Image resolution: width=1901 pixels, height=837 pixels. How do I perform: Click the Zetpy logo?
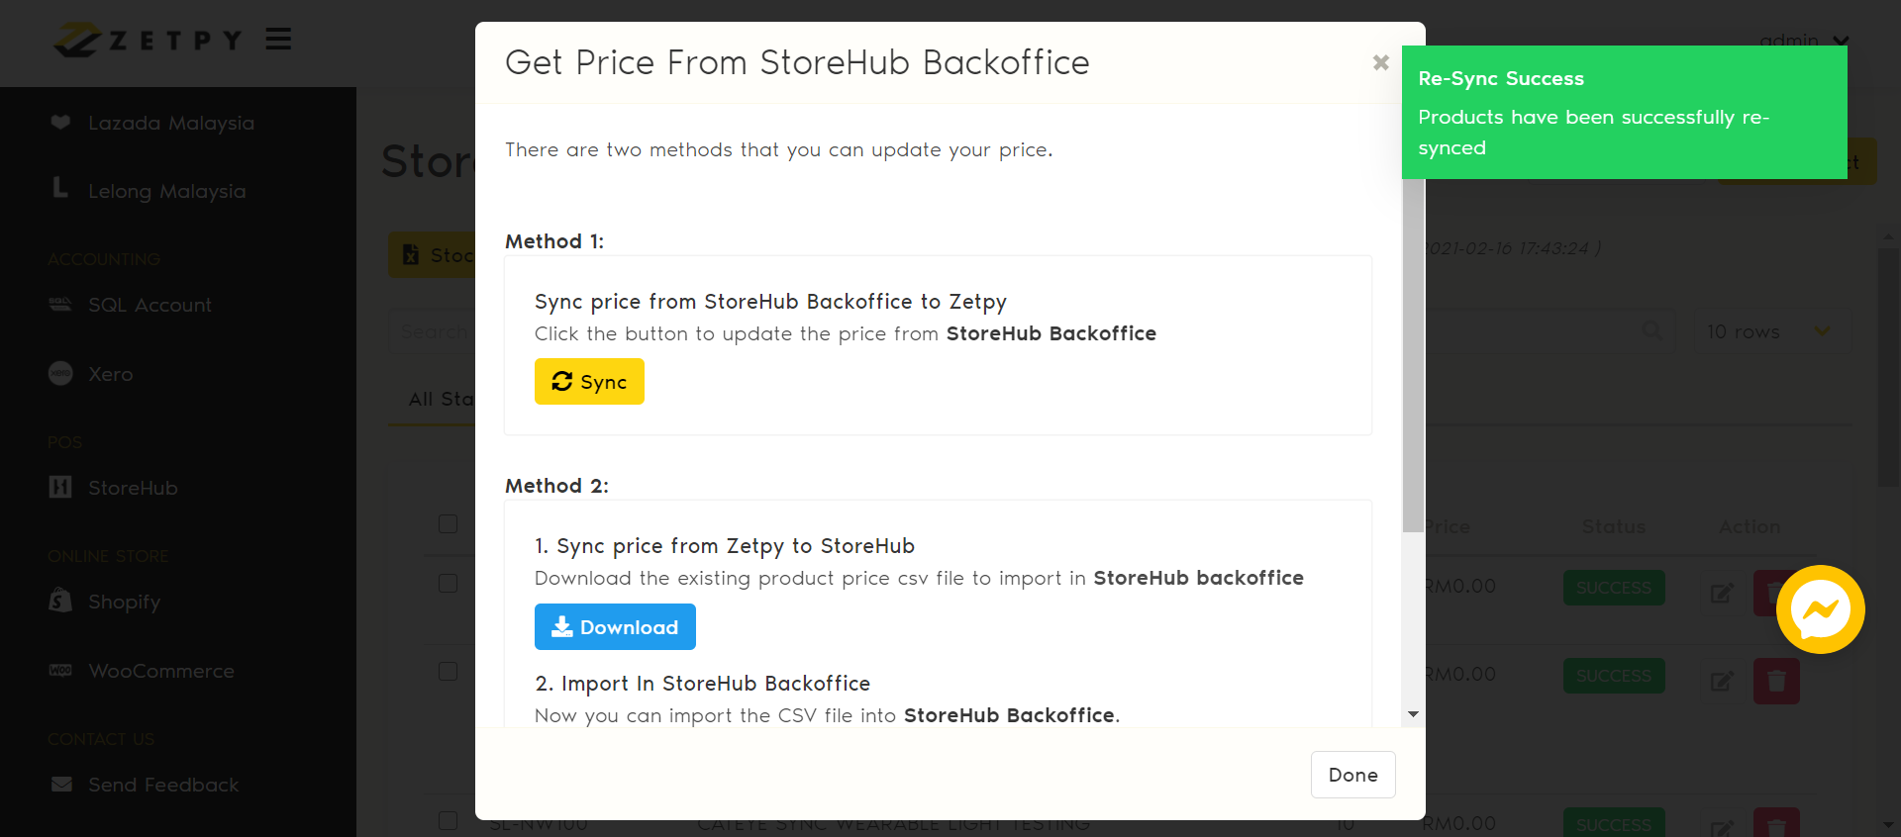coord(149,41)
